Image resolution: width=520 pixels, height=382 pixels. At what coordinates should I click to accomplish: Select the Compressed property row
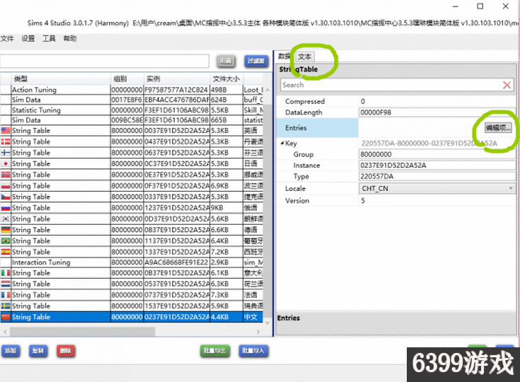396,101
